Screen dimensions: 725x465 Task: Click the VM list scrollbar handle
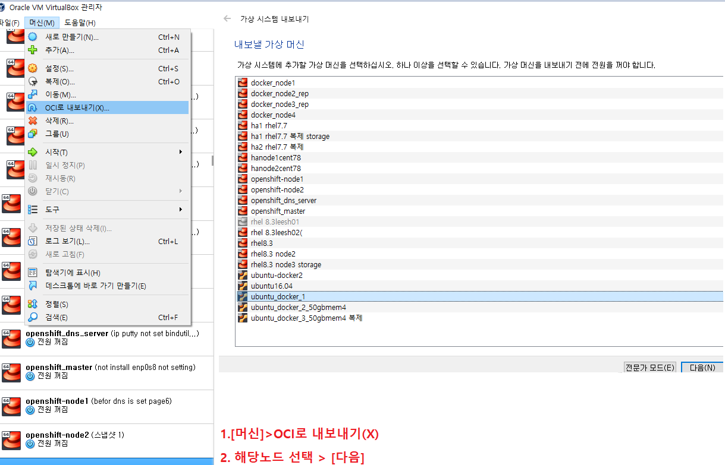click(x=212, y=160)
